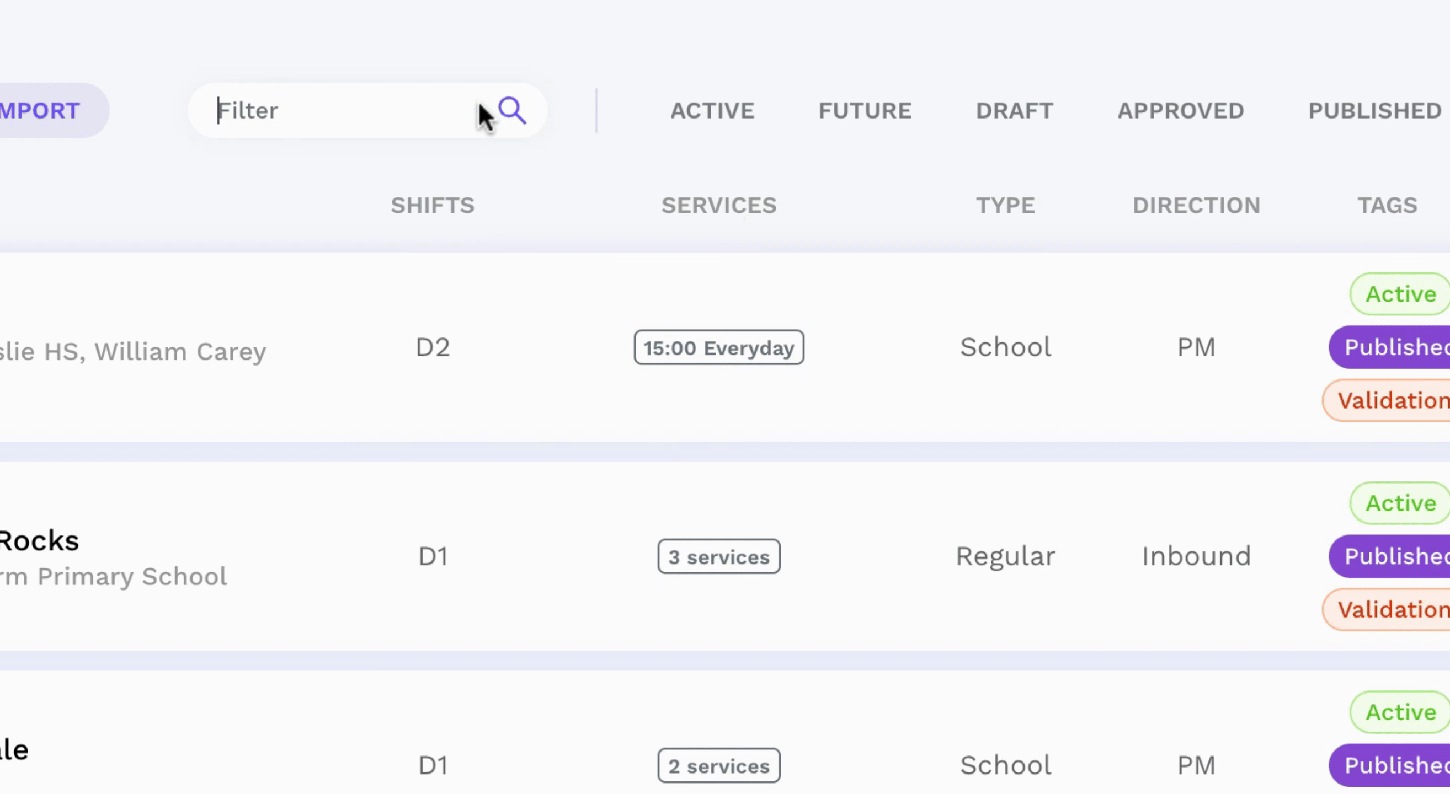
Task: Open the Rocks route name link
Action: [39, 541]
